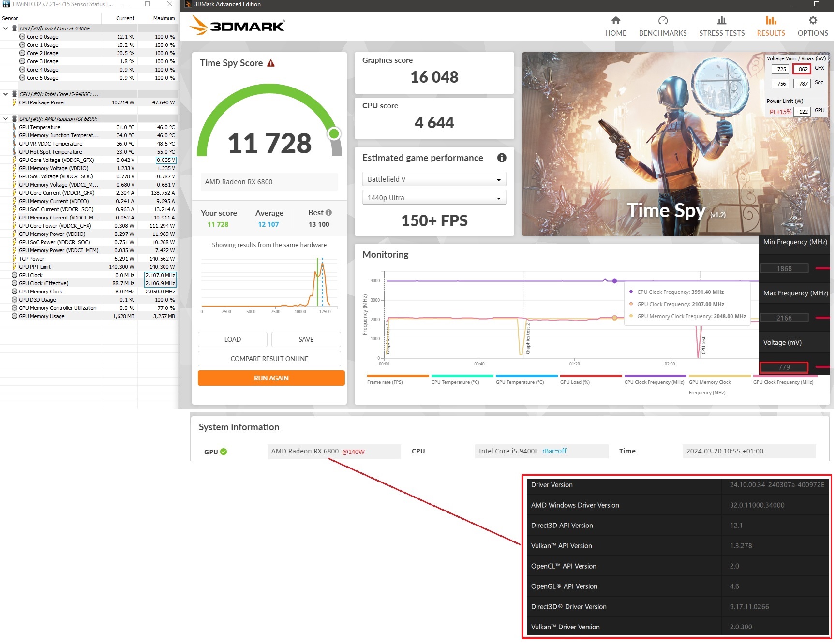
Task: Click COMPARE RESULT ONLINE
Action: (269, 359)
